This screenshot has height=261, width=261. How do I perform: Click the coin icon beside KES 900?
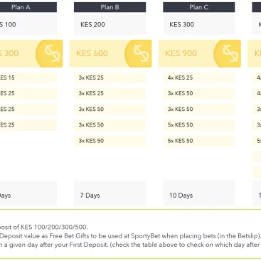[228, 53]
